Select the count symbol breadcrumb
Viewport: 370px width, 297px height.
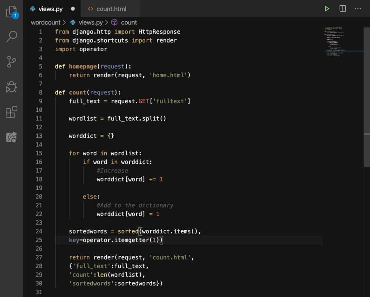(x=129, y=22)
